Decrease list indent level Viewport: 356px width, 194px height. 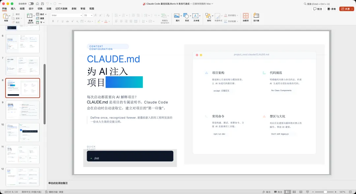[x=133, y=15]
